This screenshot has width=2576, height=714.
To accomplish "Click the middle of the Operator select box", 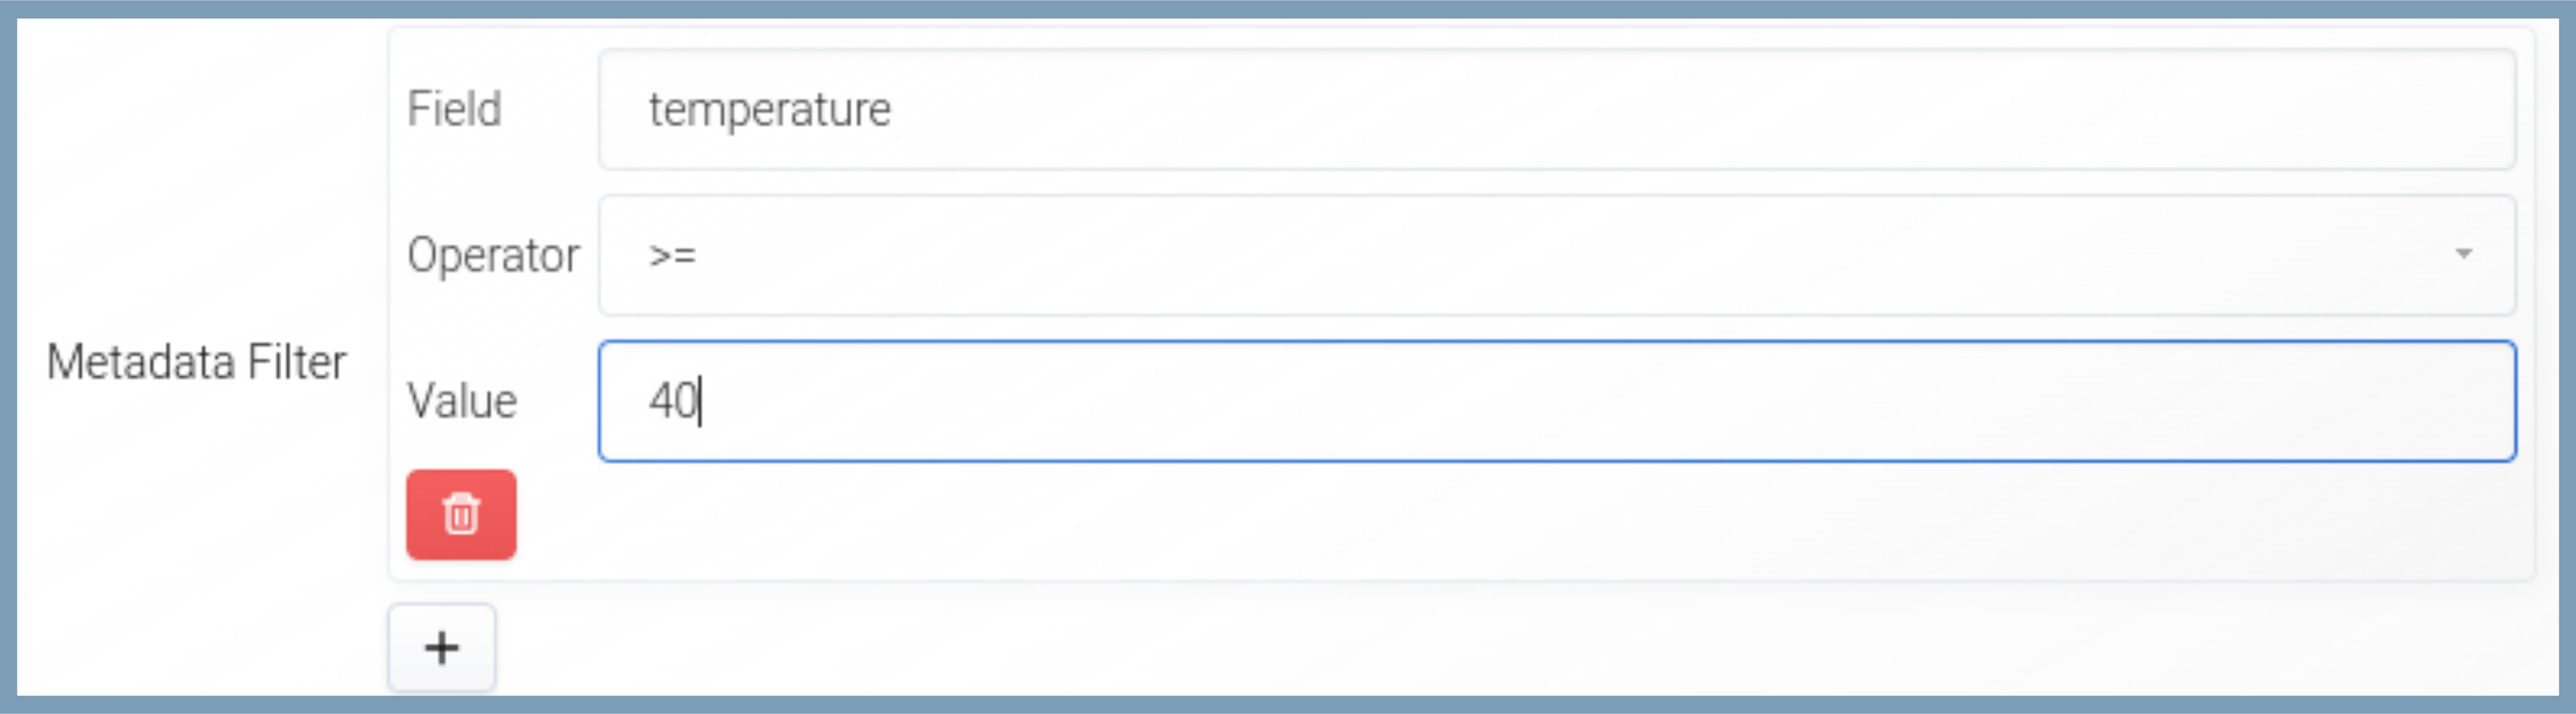I will [x=1556, y=255].
